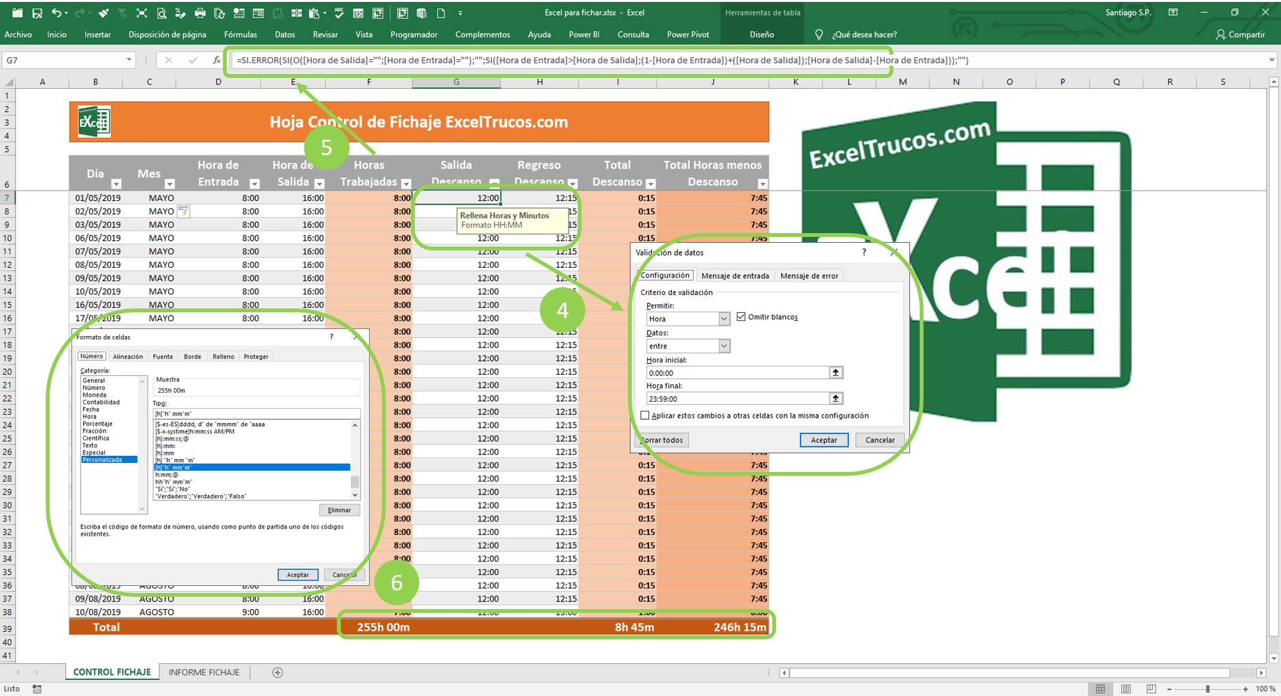
Task: Open the filter dropdown on the Mes column
Action: click(171, 183)
